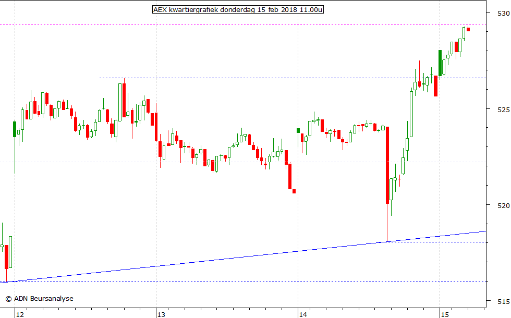Select the long red candle dropping below 520
This screenshot has width=511, height=318.
(x=387, y=184)
